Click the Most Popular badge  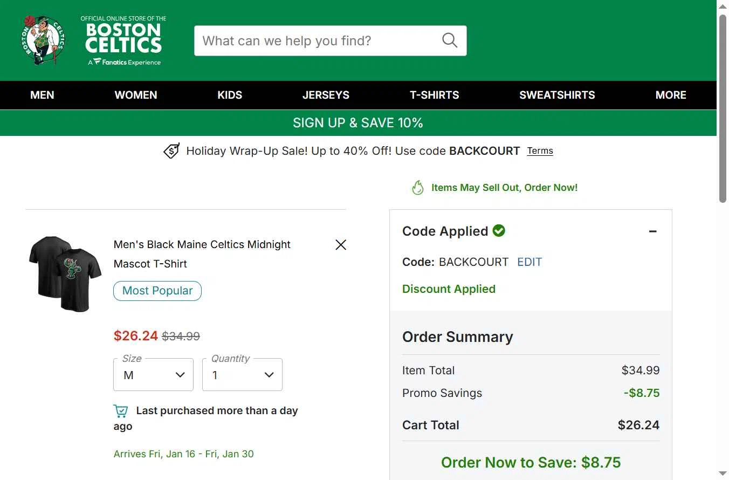coord(157,291)
